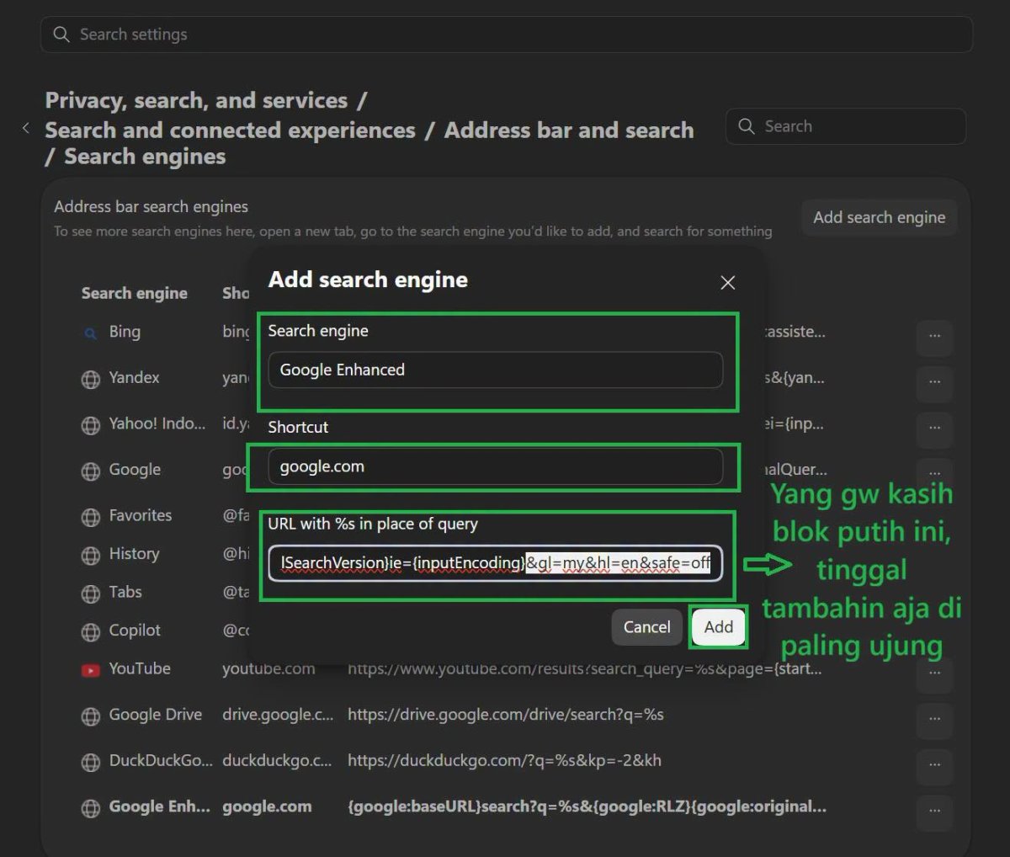The image size is (1010, 857).
Task: Focus the Search box beside the breadcrumb
Action: pyautogui.click(x=845, y=126)
